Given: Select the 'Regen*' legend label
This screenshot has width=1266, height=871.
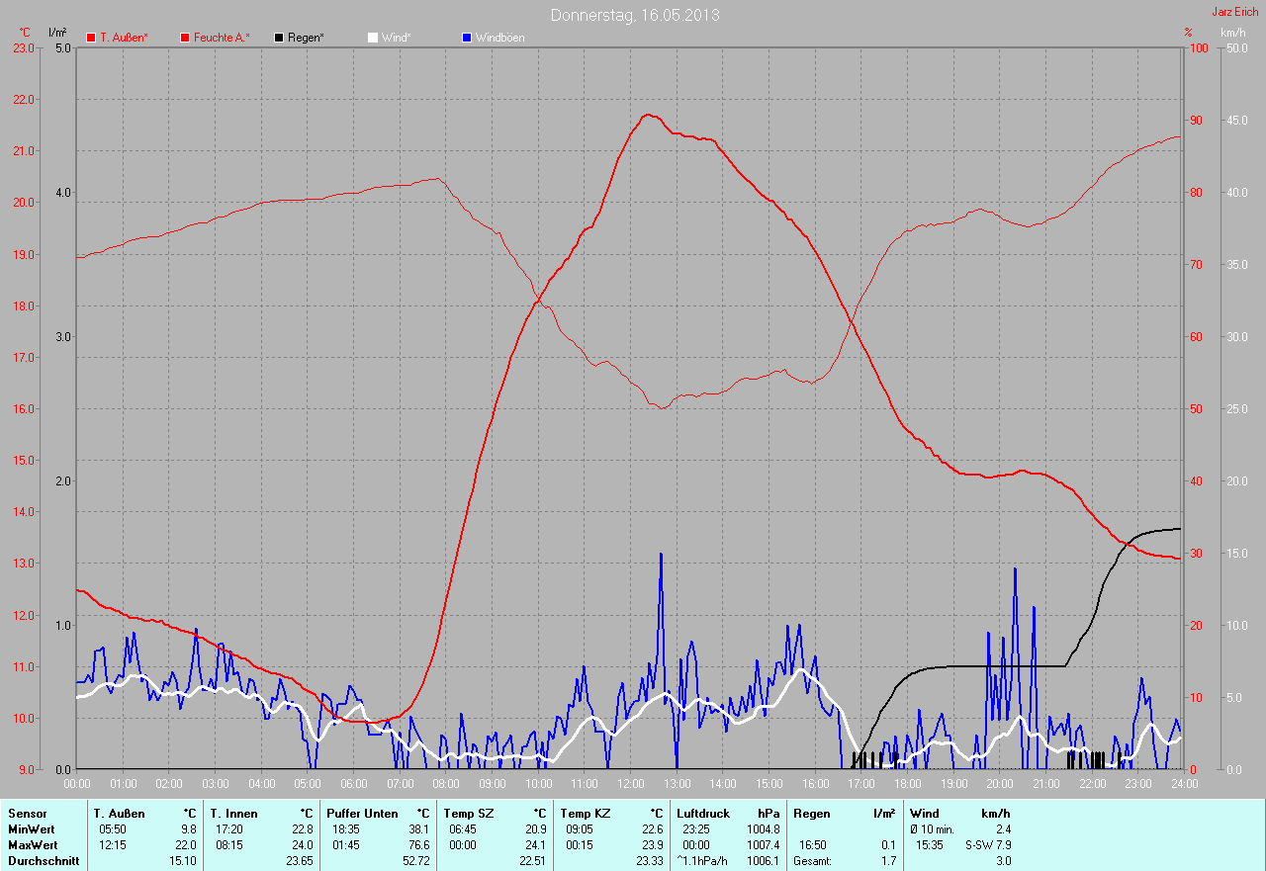Looking at the screenshot, I should coord(306,38).
